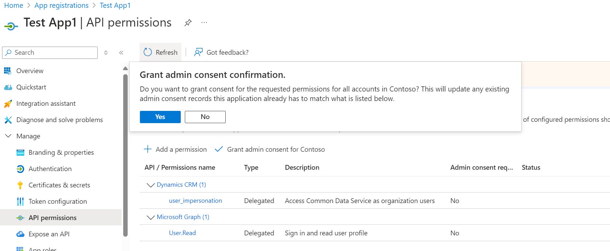Go to Expose an API
The image size is (610, 251).
click(x=49, y=234)
